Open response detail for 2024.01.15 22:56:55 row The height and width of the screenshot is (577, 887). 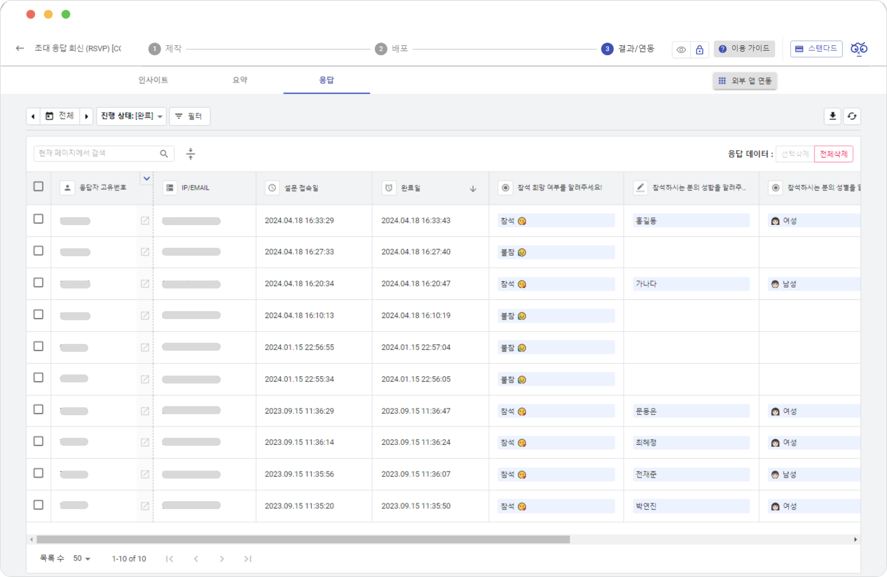145,347
